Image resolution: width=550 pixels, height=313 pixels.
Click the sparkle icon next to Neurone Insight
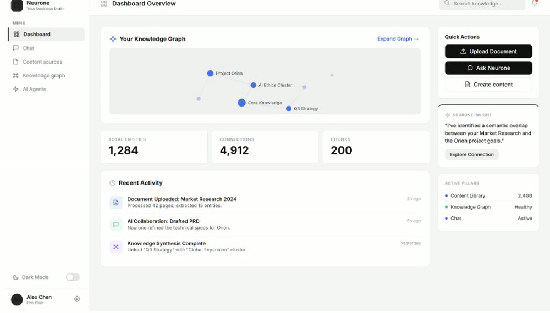pos(448,115)
